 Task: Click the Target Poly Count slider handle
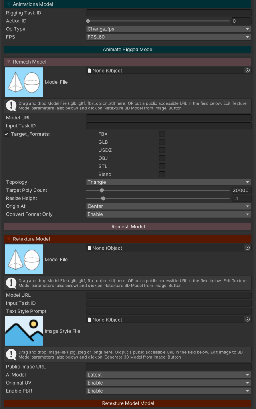pos(102,191)
